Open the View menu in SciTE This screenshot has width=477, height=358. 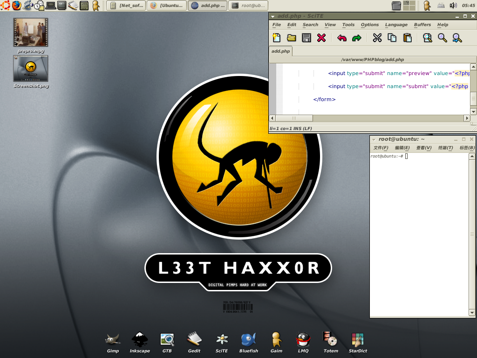tap(330, 25)
